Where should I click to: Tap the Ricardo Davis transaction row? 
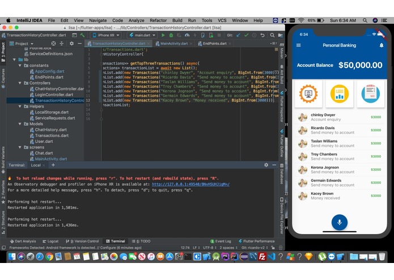tap(340, 130)
